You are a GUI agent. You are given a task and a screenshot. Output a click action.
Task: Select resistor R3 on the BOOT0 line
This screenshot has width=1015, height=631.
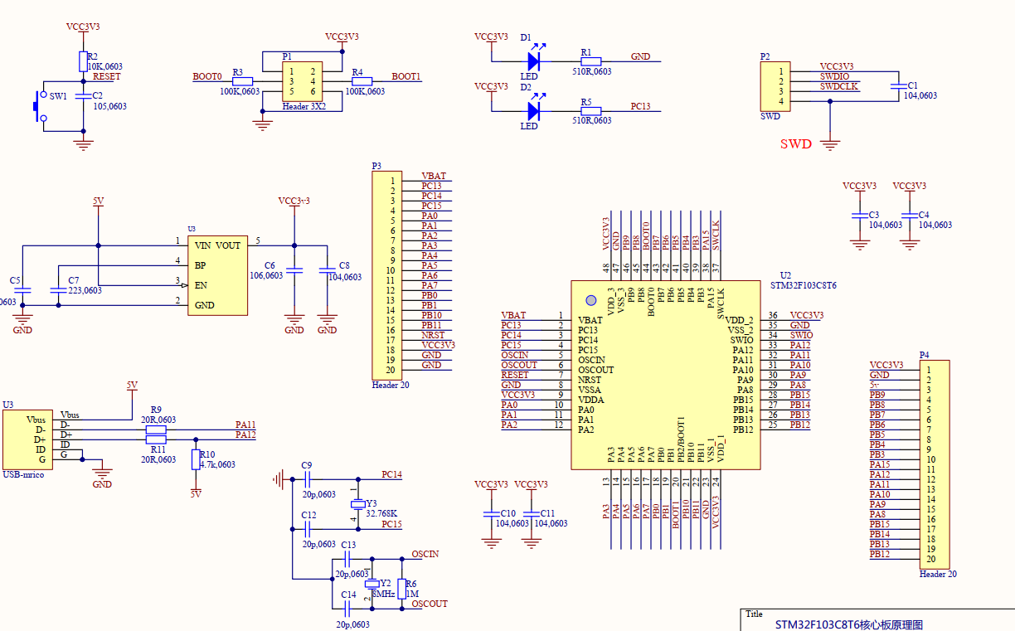(x=243, y=80)
